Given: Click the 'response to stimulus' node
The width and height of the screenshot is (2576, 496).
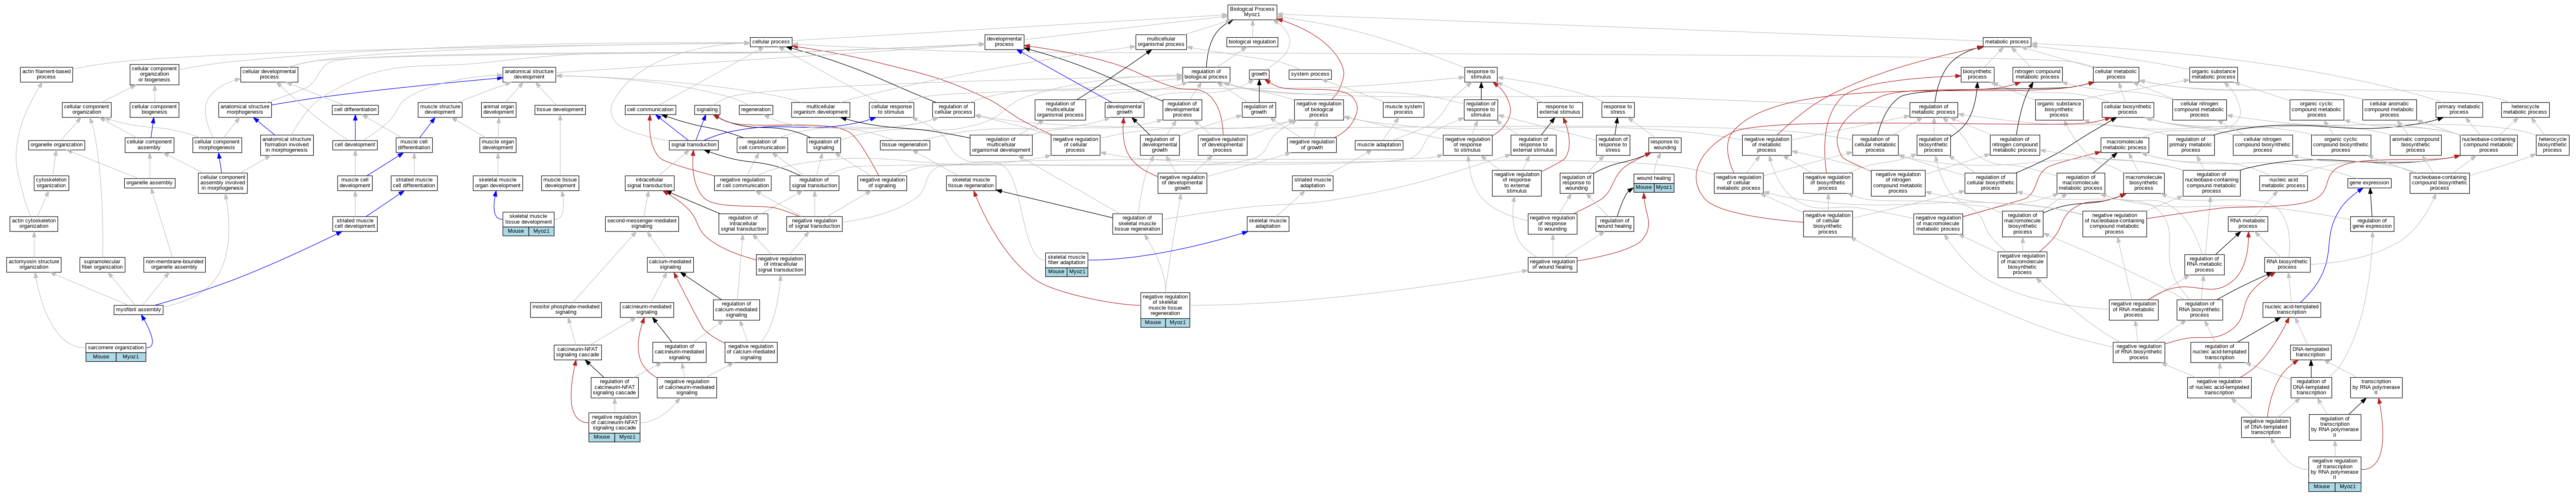Looking at the screenshot, I should pos(1481,74).
